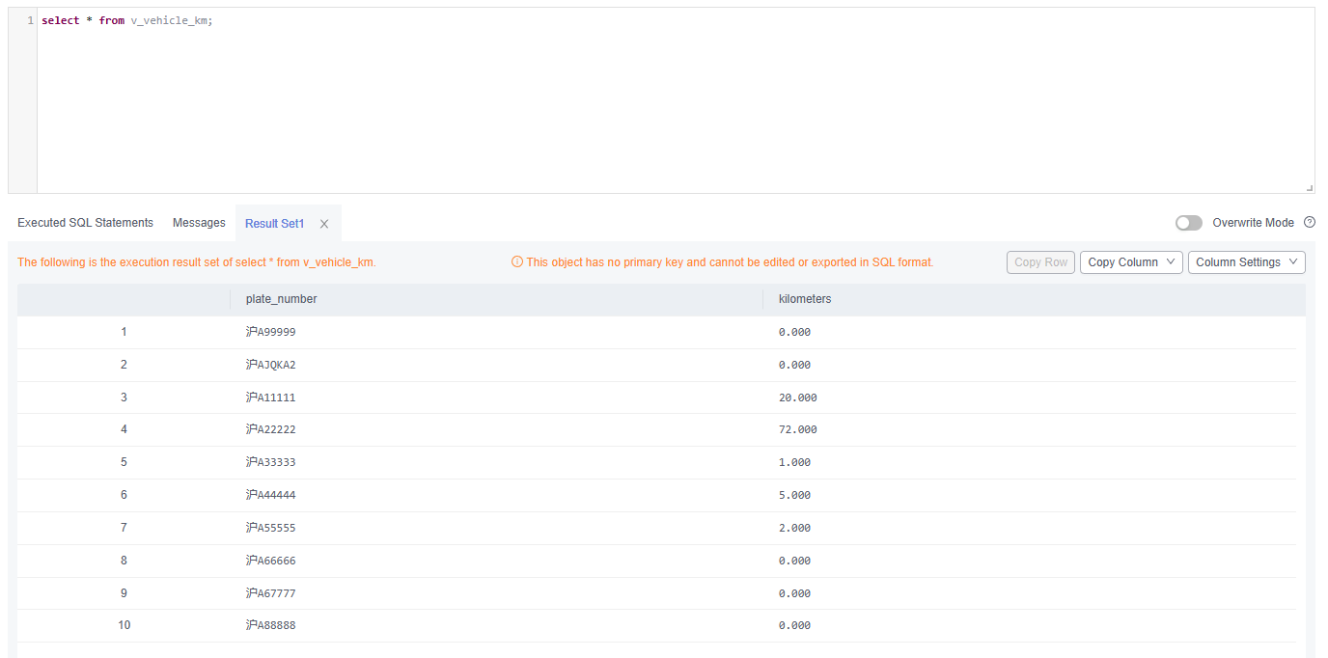Switch to Executed SQL Statements tab

pos(85,223)
